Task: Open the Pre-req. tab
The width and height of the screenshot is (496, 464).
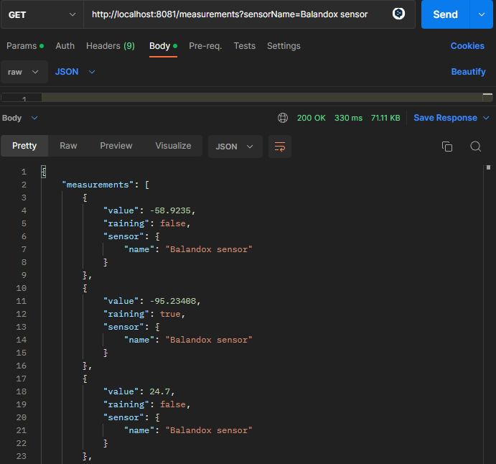Action: (x=205, y=46)
